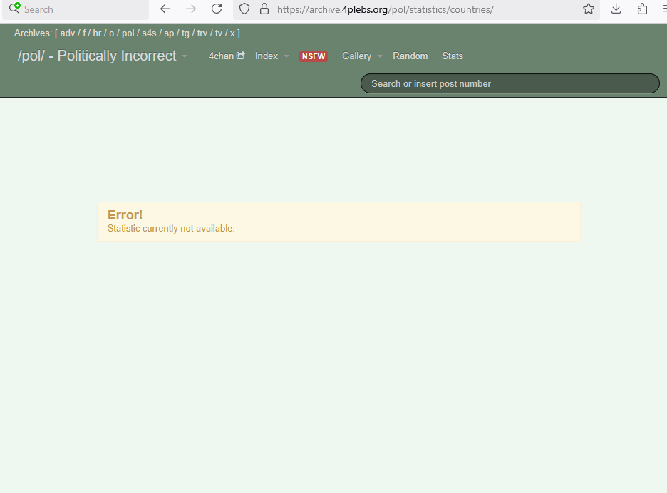Screen dimensions: 667x493
Task: Open the extensions puzzle icon
Action: [642, 9]
